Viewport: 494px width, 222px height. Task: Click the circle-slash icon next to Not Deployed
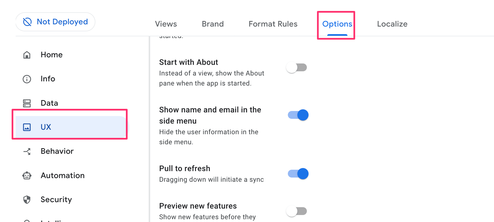pos(27,22)
